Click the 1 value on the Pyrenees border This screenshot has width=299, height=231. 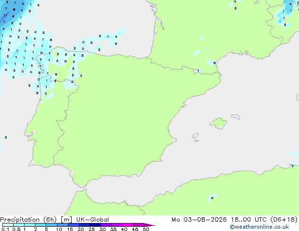[198, 71]
